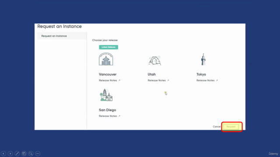Select the San Diego release illustration

click(106, 95)
